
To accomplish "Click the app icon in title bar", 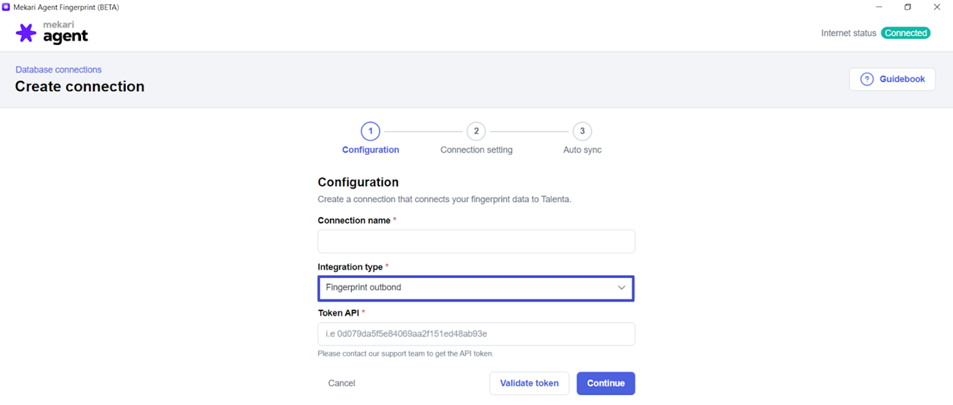I will pos(6,7).
